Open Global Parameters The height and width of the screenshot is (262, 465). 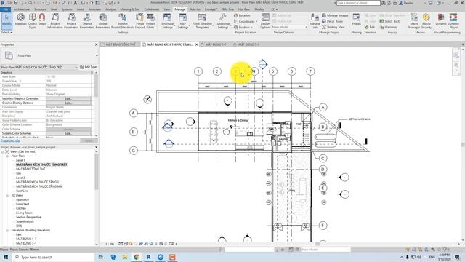point(102,20)
